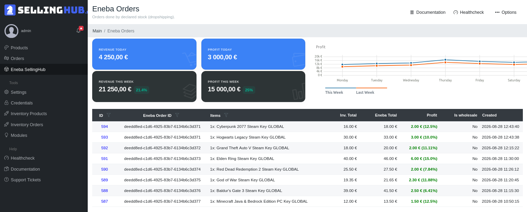This screenshot has height=212, width=527.
Task: Click the Settings gear icon
Action: (6, 92)
